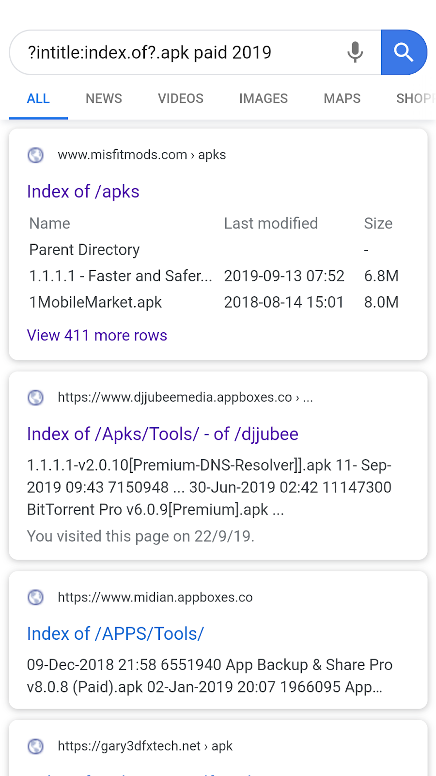
Task: Open the "Index of /APPS/Tools/" result
Action: [115, 633]
